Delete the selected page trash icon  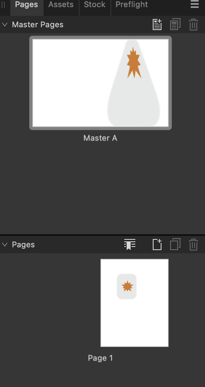[x=194, y=244]
